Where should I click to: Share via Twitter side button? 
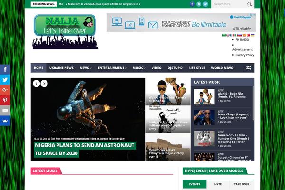coord(5,80)
